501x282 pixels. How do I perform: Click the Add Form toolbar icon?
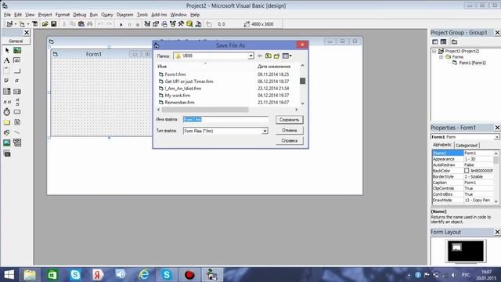[x=22, y=24]
